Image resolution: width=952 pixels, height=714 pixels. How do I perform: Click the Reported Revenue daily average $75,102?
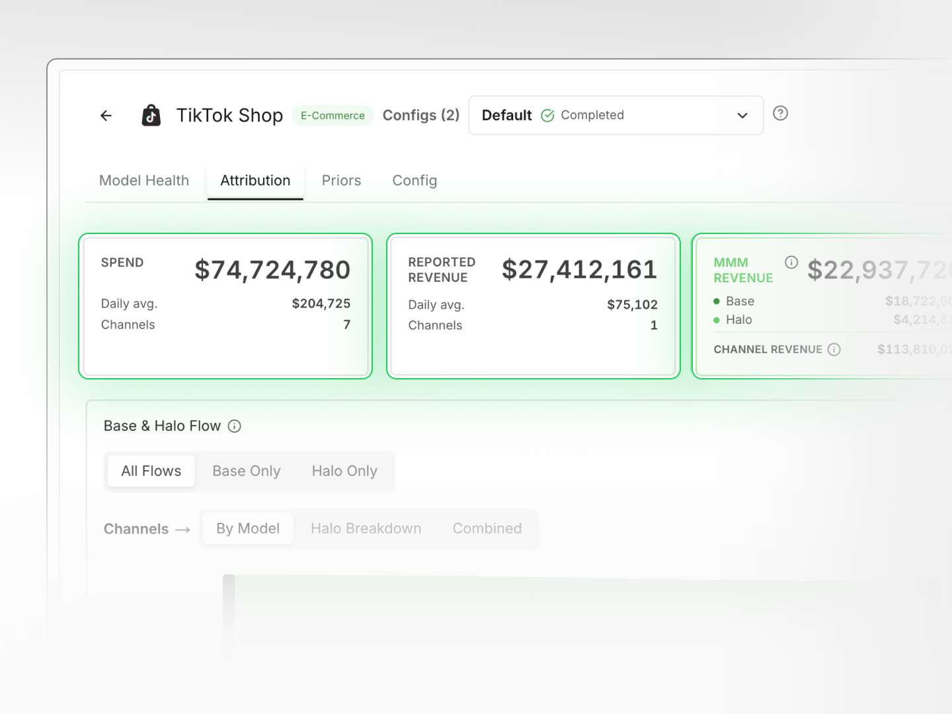click(x=633, y=305)
